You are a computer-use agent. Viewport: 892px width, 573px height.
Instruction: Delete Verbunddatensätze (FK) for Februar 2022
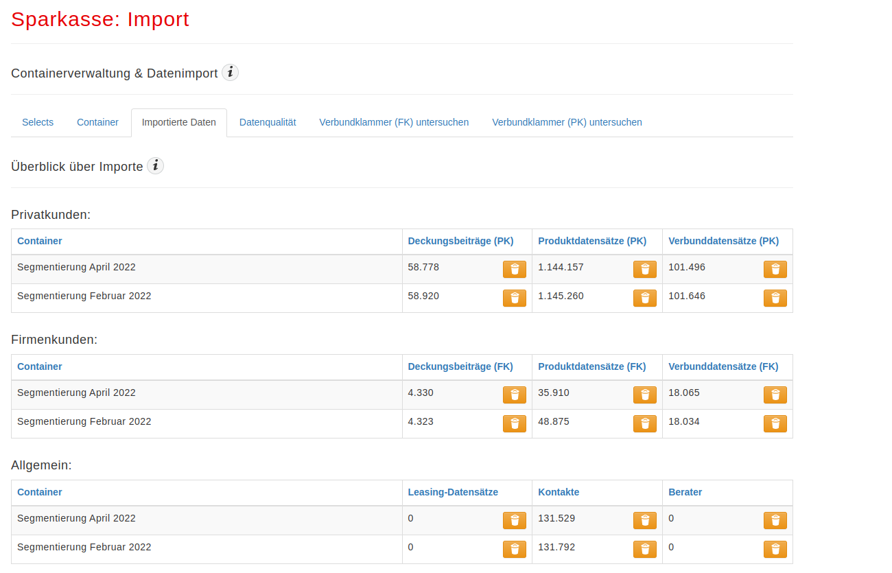point(775,423)
